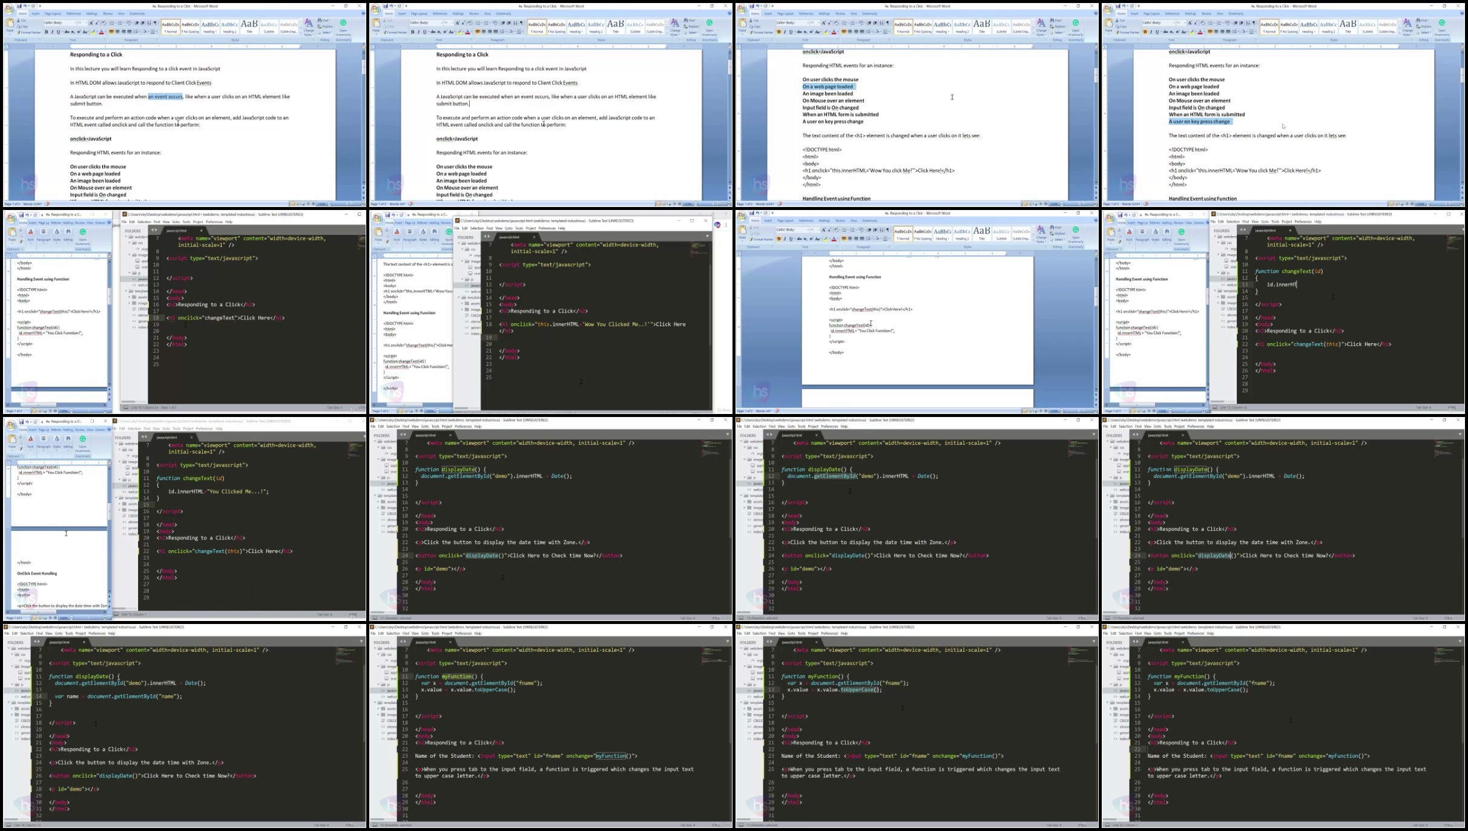The width and height of the screenshot is (1468, 831).
Task: Apply No Spacing style in frame highlighting 'key press change'
Action: [1289, 27]
